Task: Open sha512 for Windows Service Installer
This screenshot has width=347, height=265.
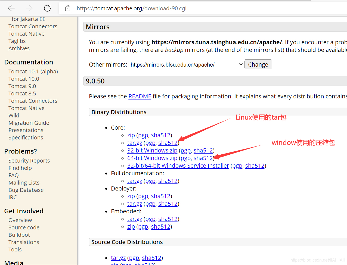Action: [255, 166]
